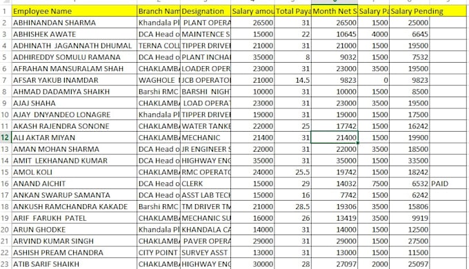Click row header number 23
The image size is (469, 269).
click(5, 264)
